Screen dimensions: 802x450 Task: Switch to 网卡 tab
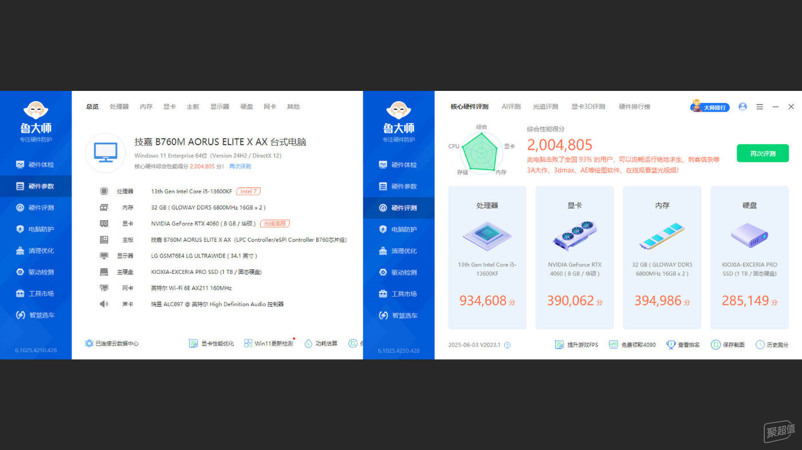point(270,106)
